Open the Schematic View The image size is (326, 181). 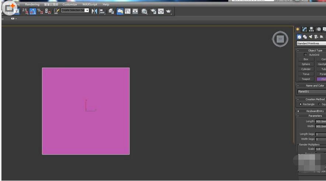pyautogui.click(x=135, y=11)
